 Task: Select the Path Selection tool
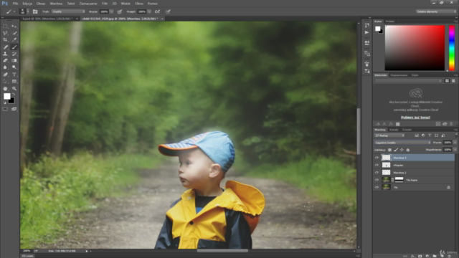click(x=5, y=81)
